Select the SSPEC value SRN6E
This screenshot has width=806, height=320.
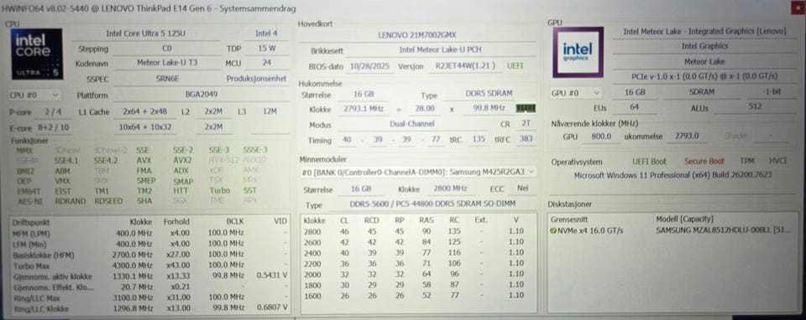(166, 79)
